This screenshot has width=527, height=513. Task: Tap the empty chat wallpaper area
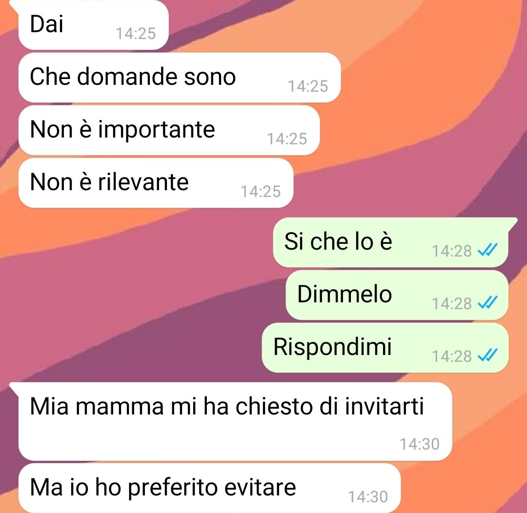tap(135, 302)
